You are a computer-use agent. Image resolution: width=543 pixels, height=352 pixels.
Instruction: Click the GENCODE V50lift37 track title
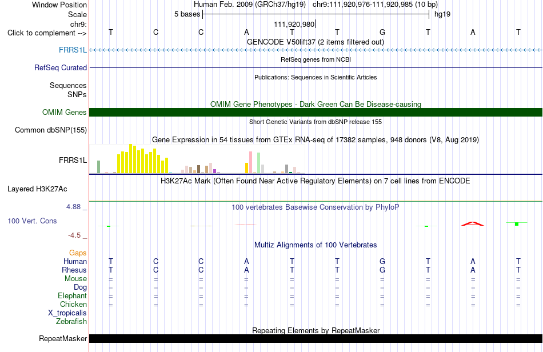pos(316,42)
